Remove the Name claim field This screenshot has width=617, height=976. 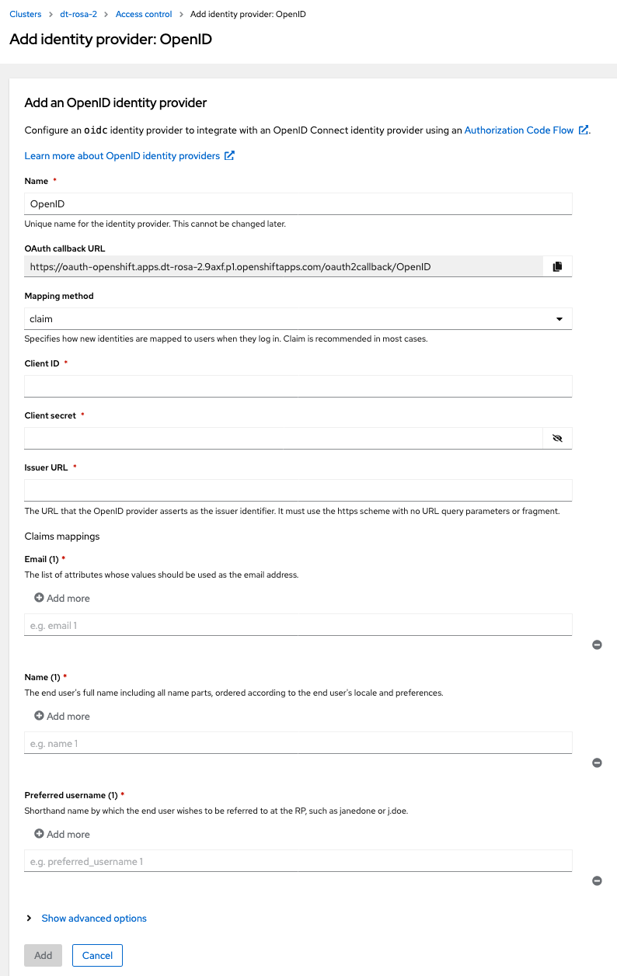pos(597,762)
